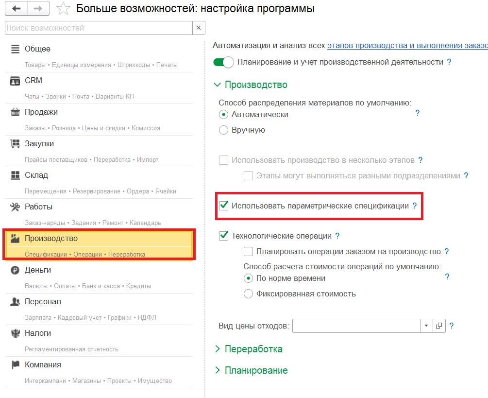Viewport: 488px width, 398px height.
Task: Uncheck 'Использовать параметрические спецификации'
Action: [223, 206]
